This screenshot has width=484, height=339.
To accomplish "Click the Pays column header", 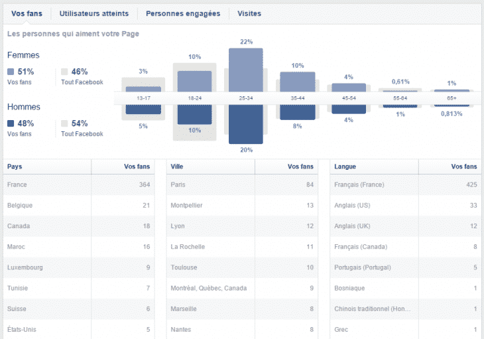I will pos(15,167).
